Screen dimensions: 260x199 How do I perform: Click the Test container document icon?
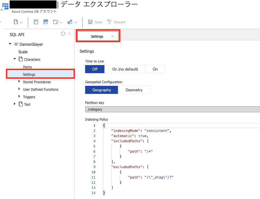[x=20, y=104]
